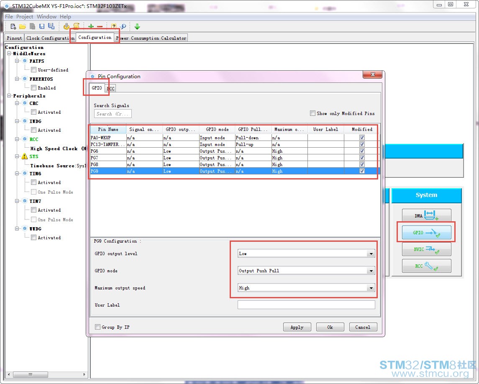Click the New Project toolbar icon
This screenshot has height=384, width=479.
(13, 27)
